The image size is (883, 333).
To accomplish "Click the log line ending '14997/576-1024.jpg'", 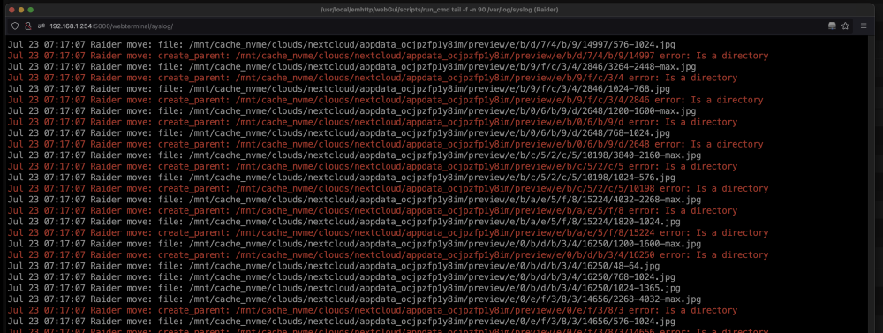I will pos(342,44).
